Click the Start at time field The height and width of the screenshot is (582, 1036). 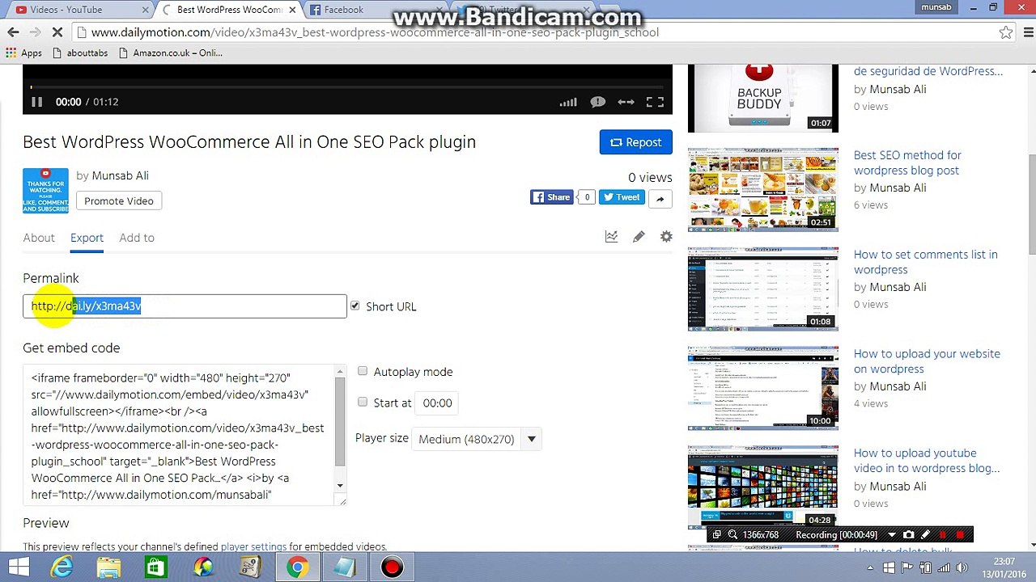coord(437,403)
